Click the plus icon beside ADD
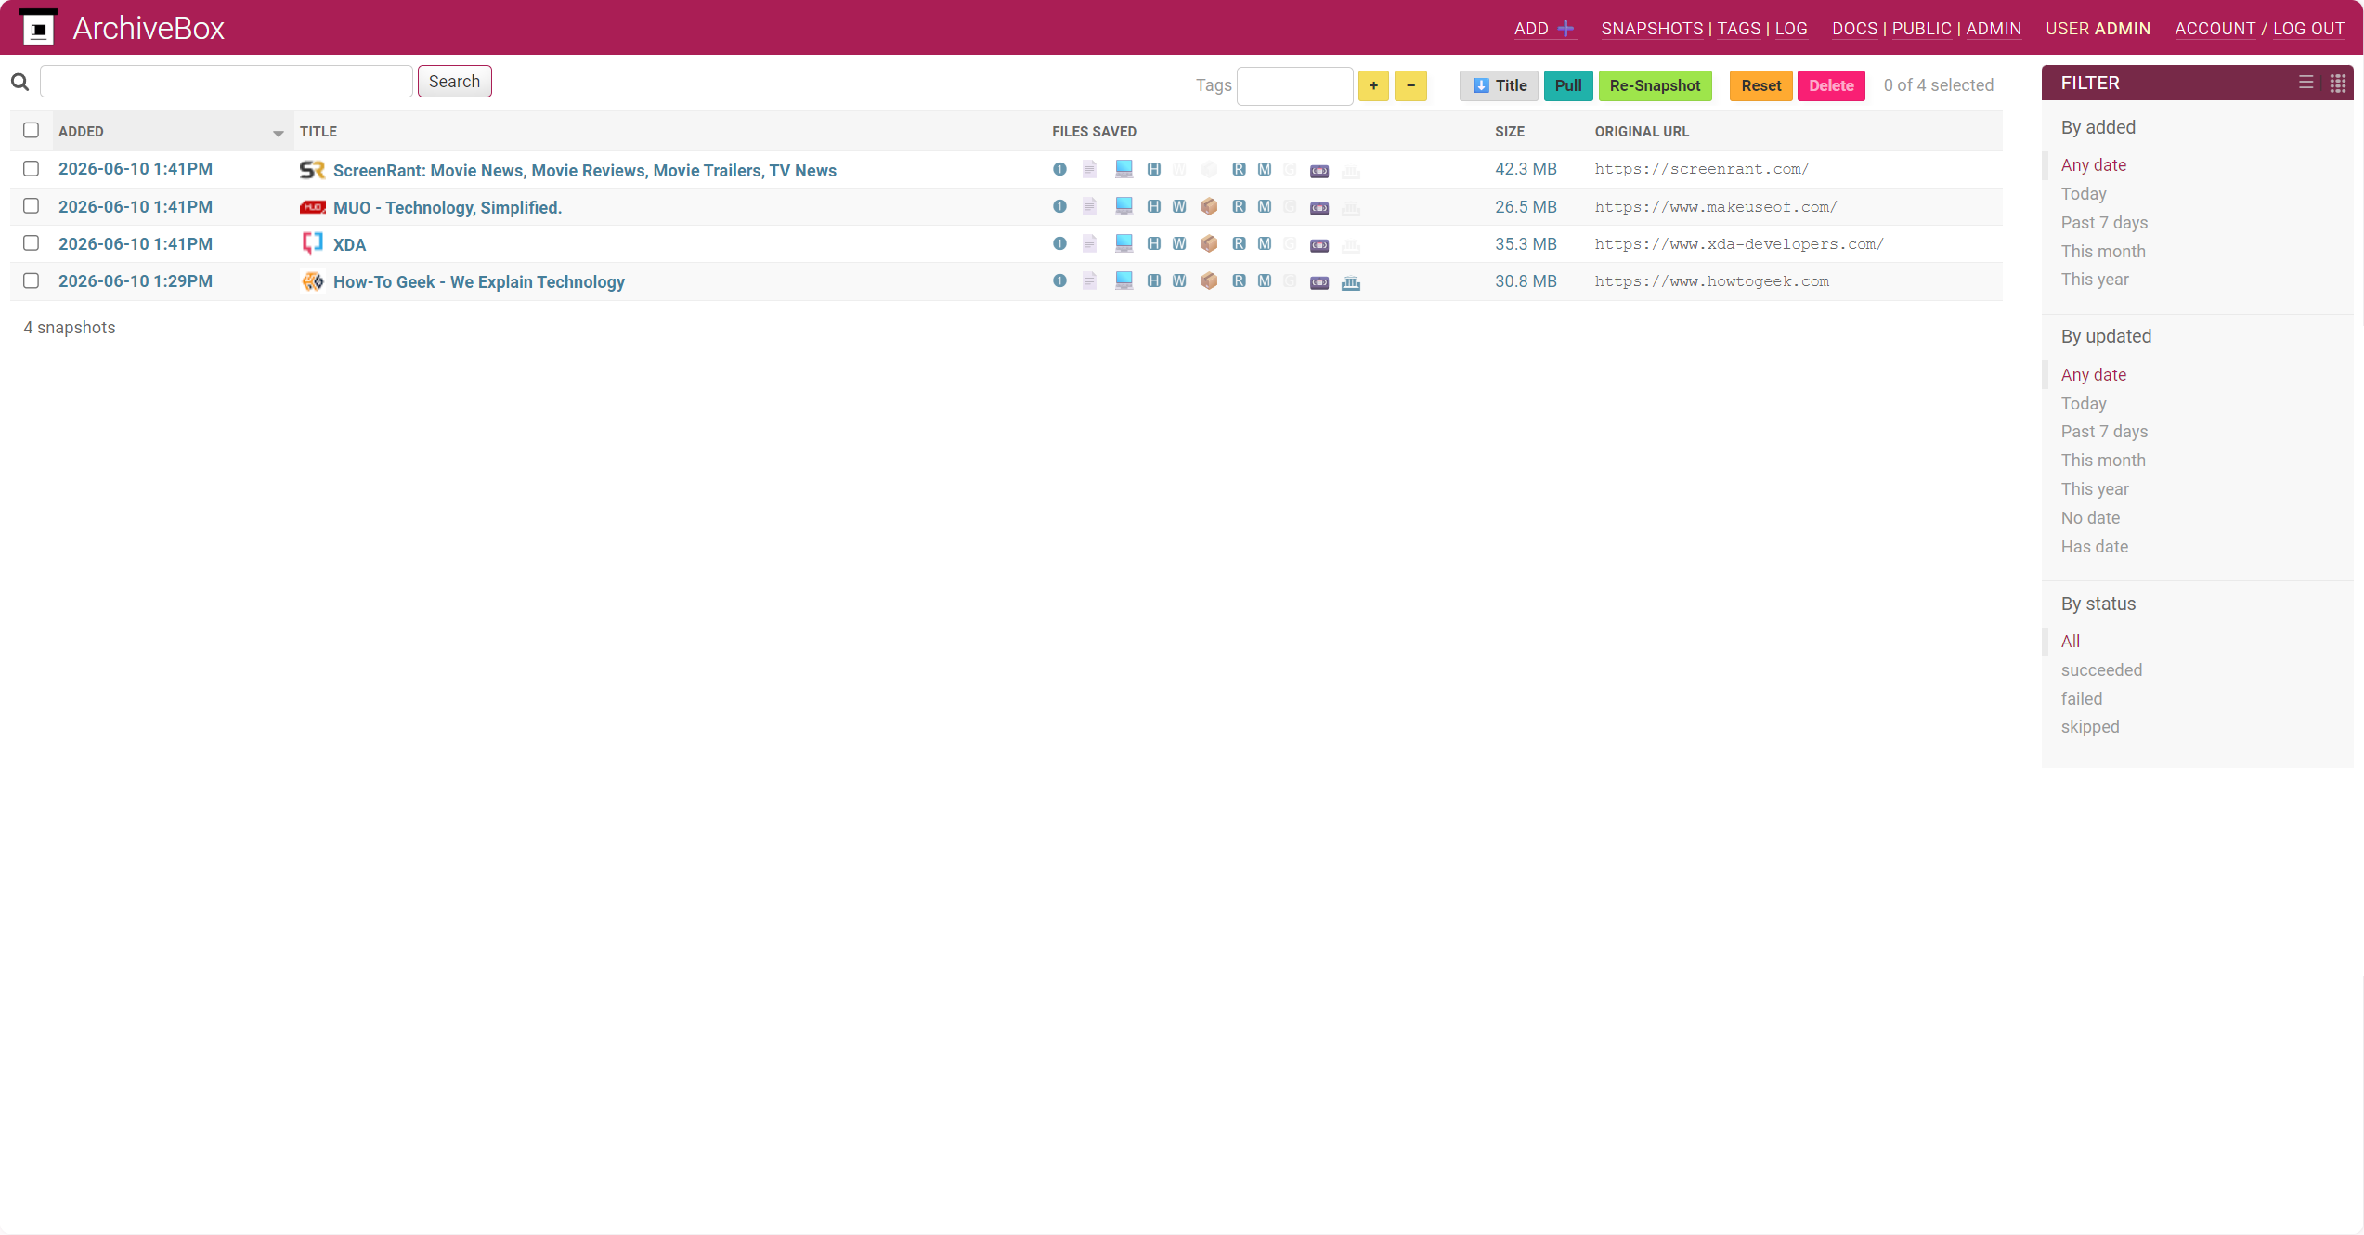Screen dimensions: 2364x1235 (1565, 29)
